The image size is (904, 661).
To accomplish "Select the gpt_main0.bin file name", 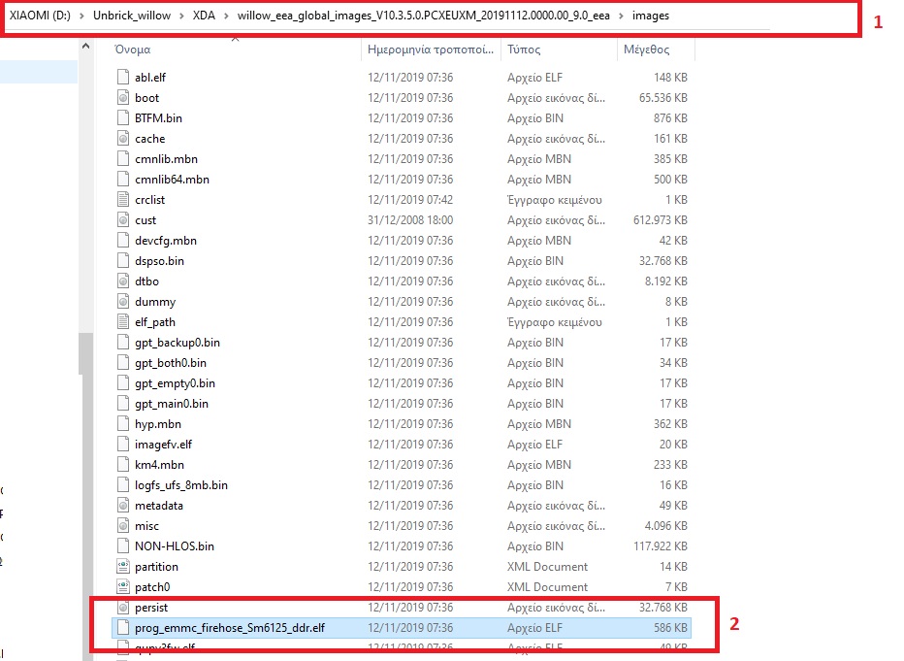I will point(172,404).
